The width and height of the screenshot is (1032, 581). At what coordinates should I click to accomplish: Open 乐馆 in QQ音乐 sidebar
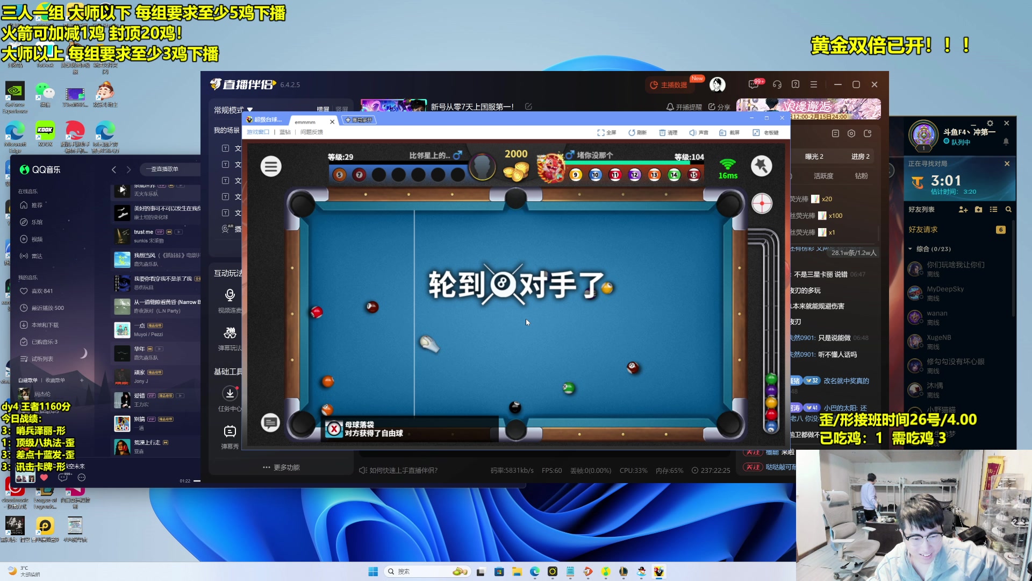(x=31, y=222)
